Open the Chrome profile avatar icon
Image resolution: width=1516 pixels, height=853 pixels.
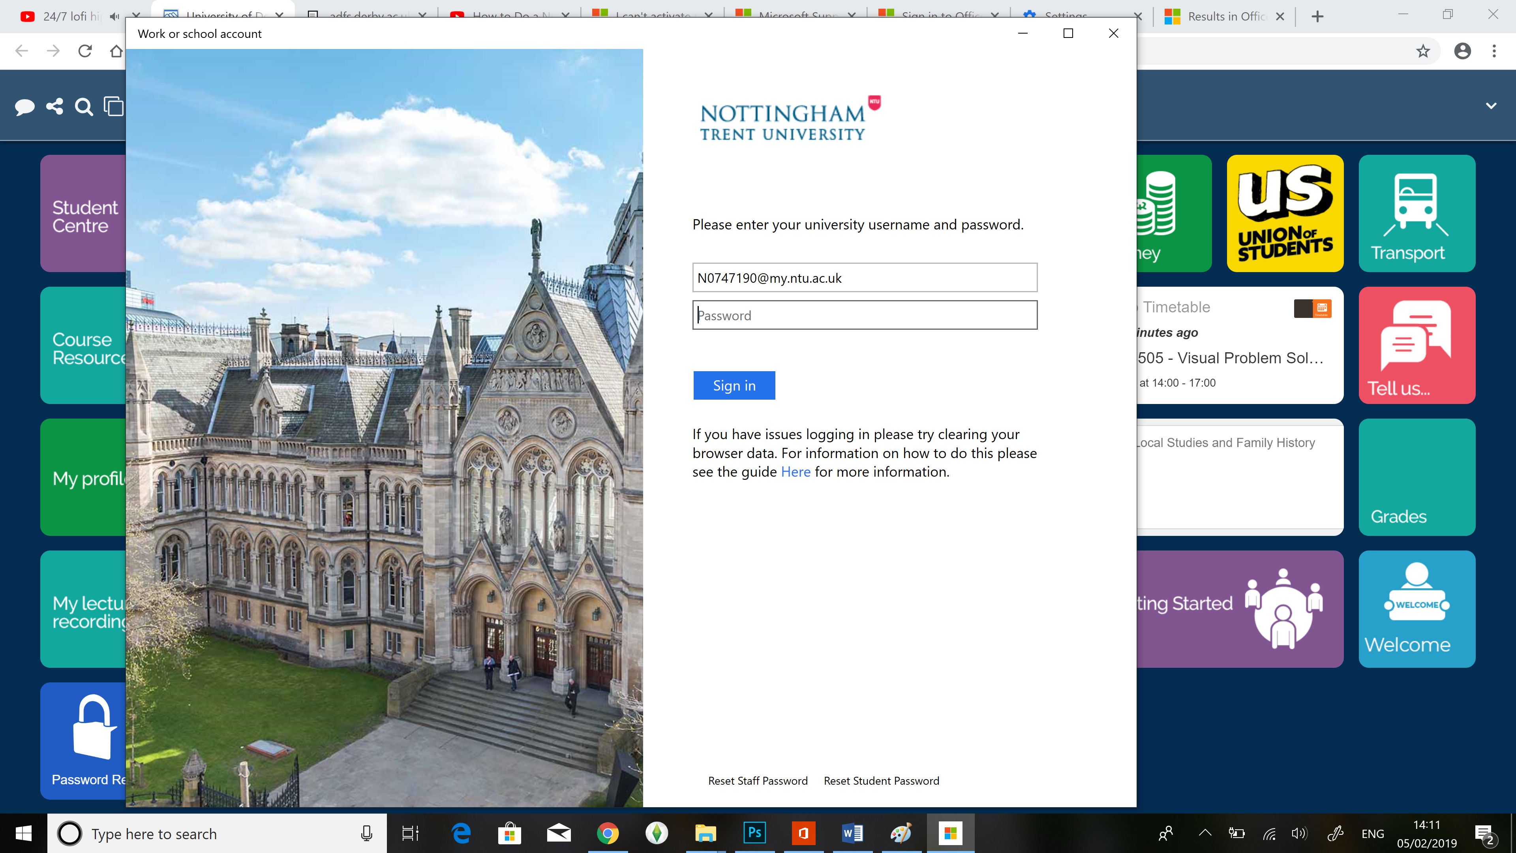1462,51
